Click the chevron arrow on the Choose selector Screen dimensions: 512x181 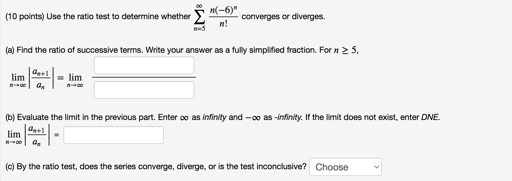coord(376,167)
